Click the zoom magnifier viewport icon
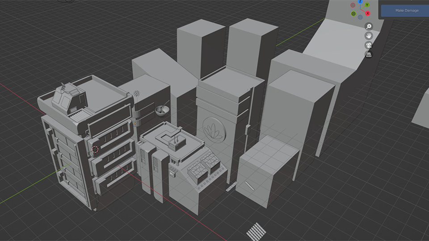The image size is (429, 241). (369, 26)
